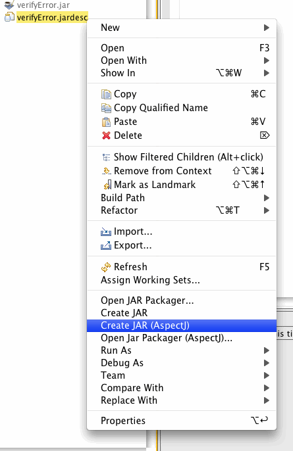Click the Import icon

[106, 231]
